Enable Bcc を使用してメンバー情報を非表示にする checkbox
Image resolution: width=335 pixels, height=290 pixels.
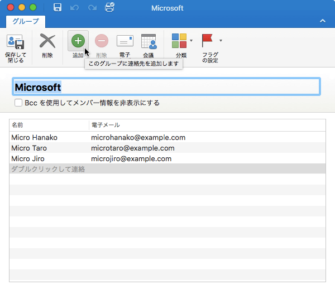(x=18, y=103)
